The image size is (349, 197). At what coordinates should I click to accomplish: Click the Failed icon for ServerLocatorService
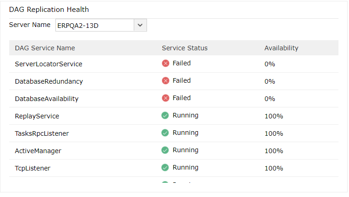[x=165, y=64]
